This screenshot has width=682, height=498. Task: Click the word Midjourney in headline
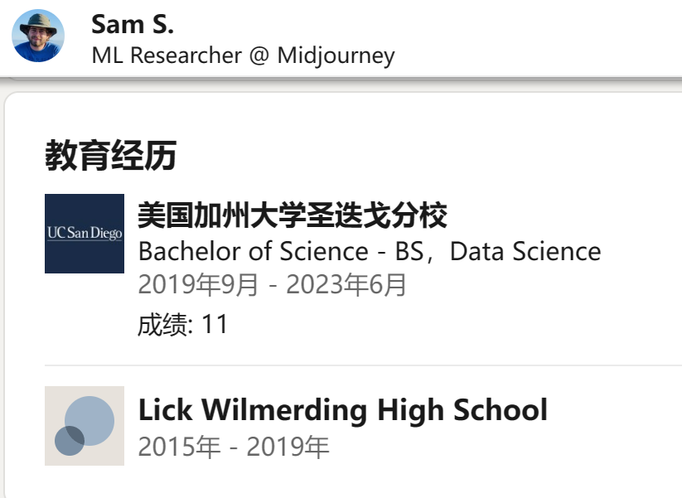click(x=336, y=56)
